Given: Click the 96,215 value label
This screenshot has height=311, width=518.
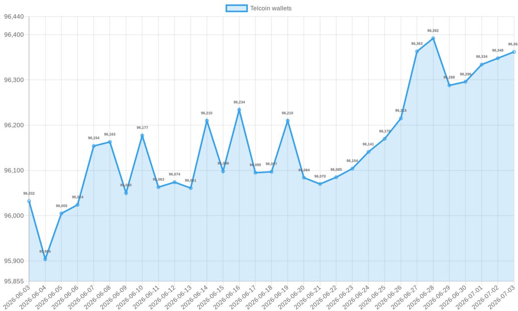Looking at the screenshot, I should [x=401, y=111].
